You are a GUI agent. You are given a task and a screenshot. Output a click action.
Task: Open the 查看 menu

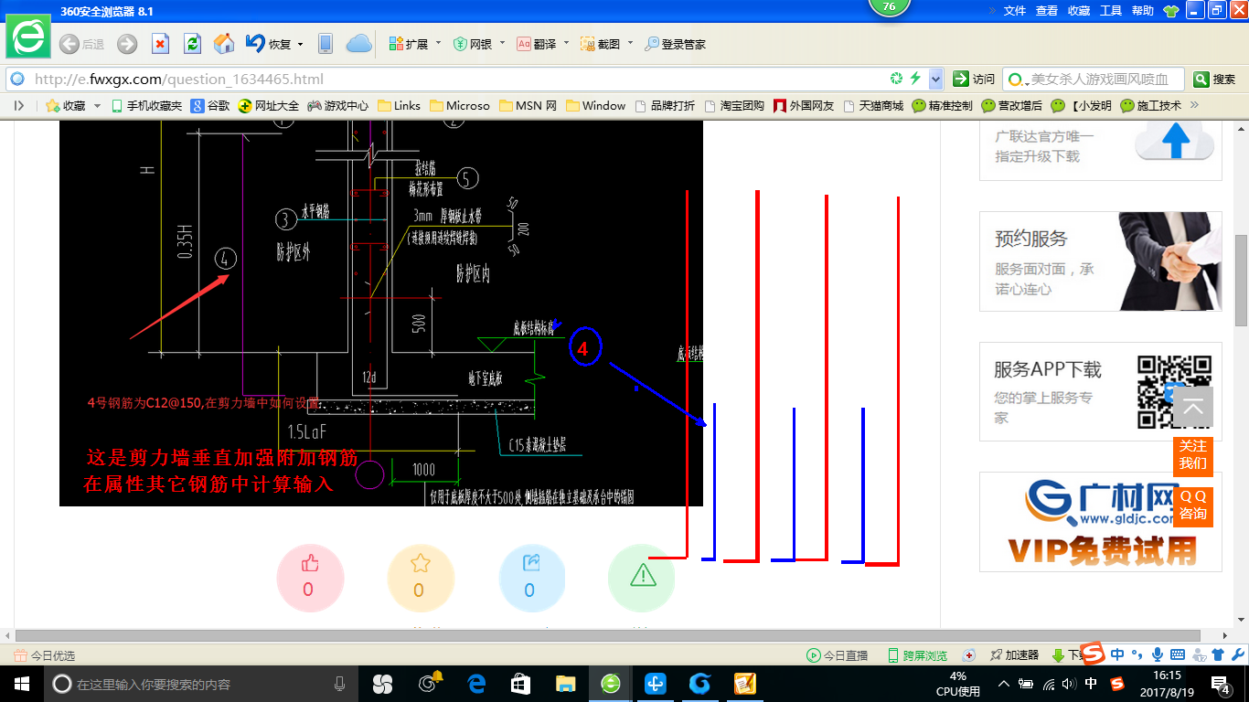1047,11
